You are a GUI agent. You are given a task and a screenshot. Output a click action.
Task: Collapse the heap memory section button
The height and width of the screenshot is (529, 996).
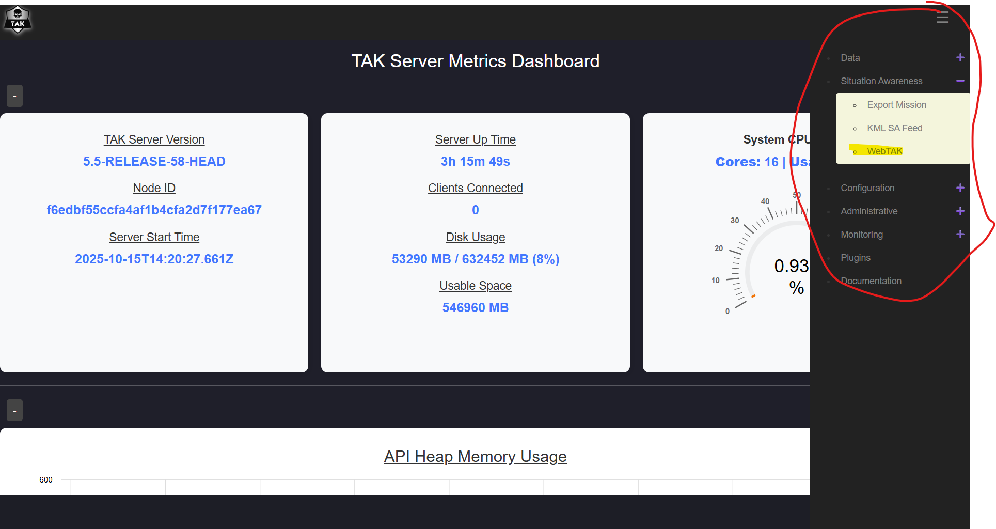pyautogui.click(x=14, y=411)
